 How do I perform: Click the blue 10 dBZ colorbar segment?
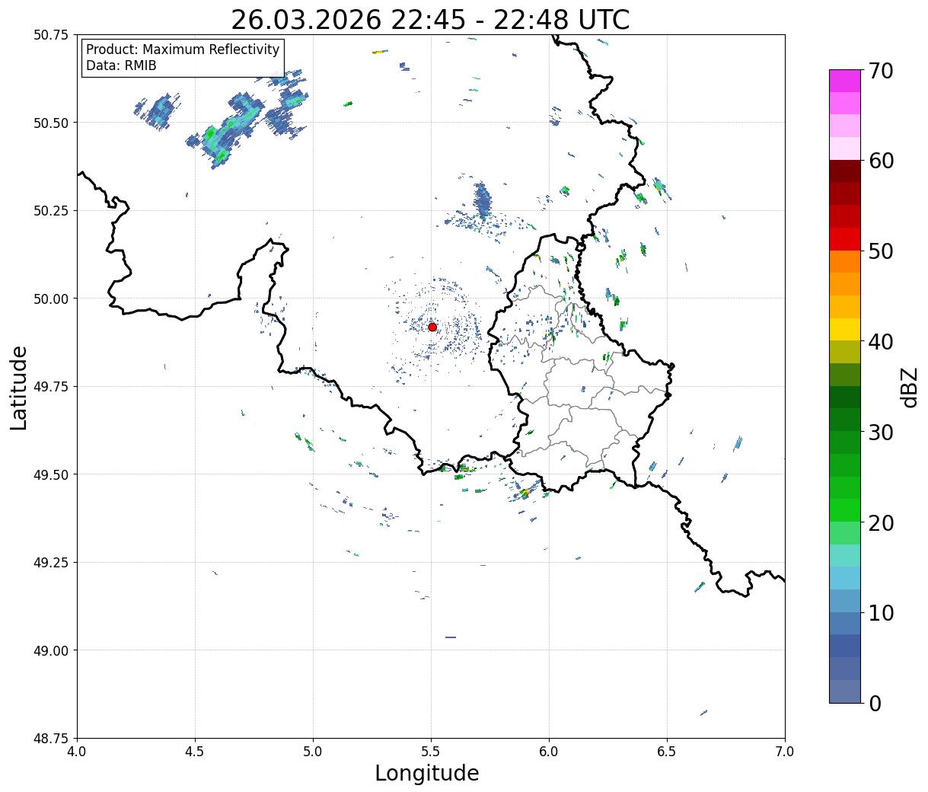click(x=845, y=601)
